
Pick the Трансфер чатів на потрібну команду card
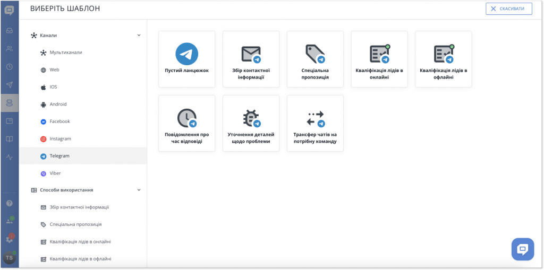point(315,124)
